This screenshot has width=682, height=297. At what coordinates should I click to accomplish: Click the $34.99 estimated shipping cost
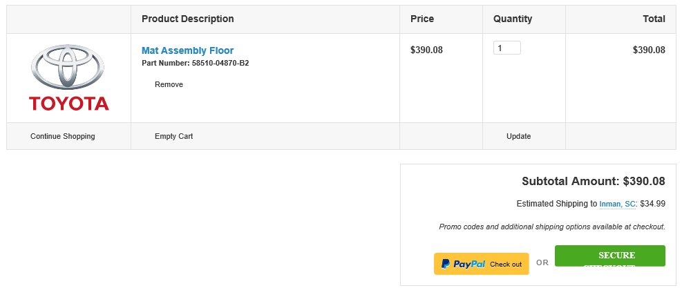point(652,204)
